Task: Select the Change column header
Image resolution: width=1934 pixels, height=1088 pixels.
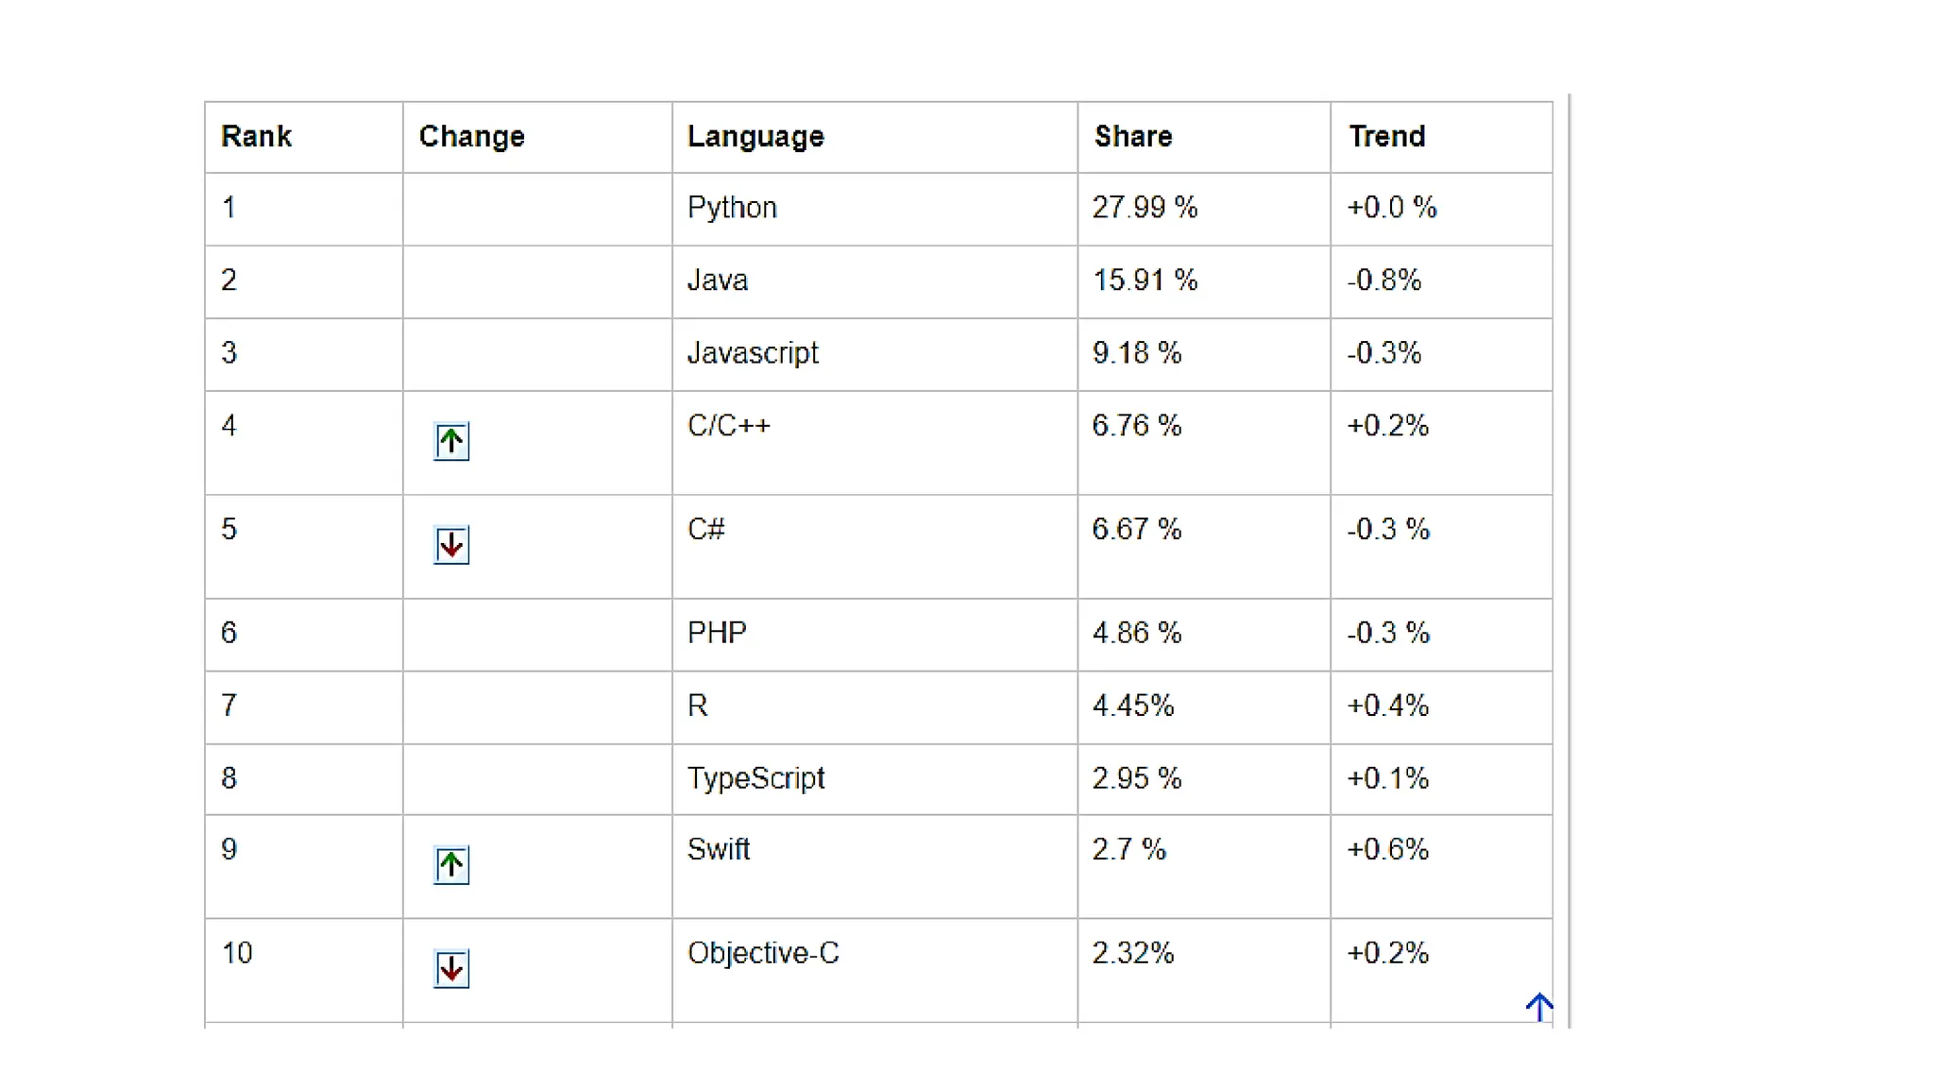Action: (471, 136)
